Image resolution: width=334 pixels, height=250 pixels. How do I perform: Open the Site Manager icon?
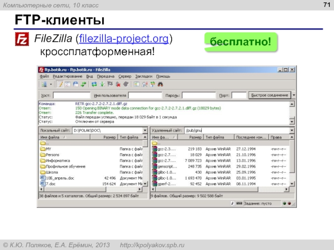[44, 85]
